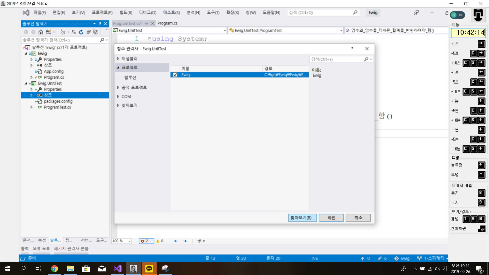Image resolution: width=489 pixels, height=275 pixels.
Task: Uncheck the Ewig project reference checkbox
Action: (x=175, y=75)
